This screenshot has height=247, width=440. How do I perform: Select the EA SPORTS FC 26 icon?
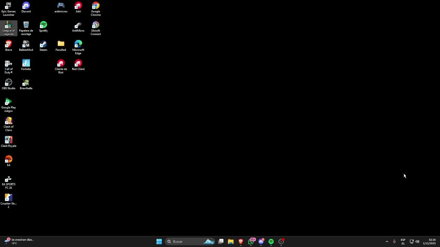[9, 182]
